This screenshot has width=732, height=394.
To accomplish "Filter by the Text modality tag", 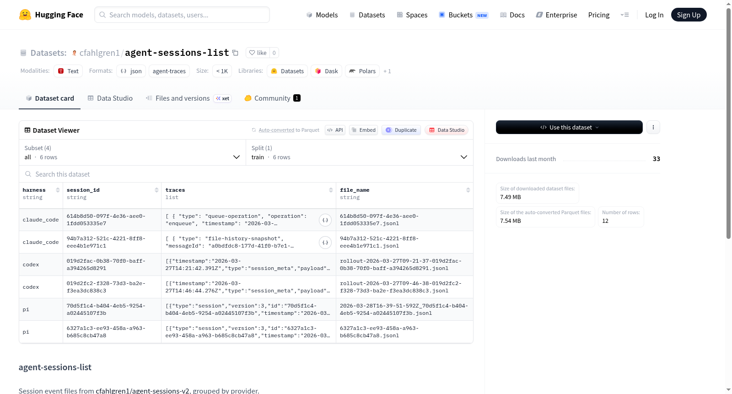I will pos(68,71).
